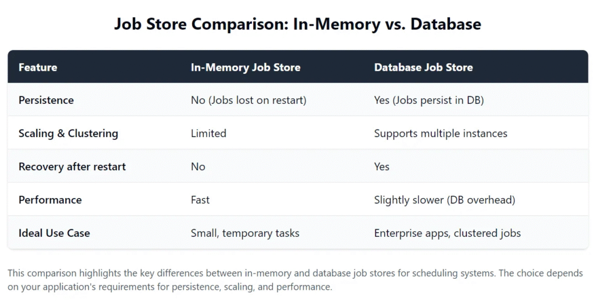
Task: Click the 'Limited' cell
Action: 208,134
